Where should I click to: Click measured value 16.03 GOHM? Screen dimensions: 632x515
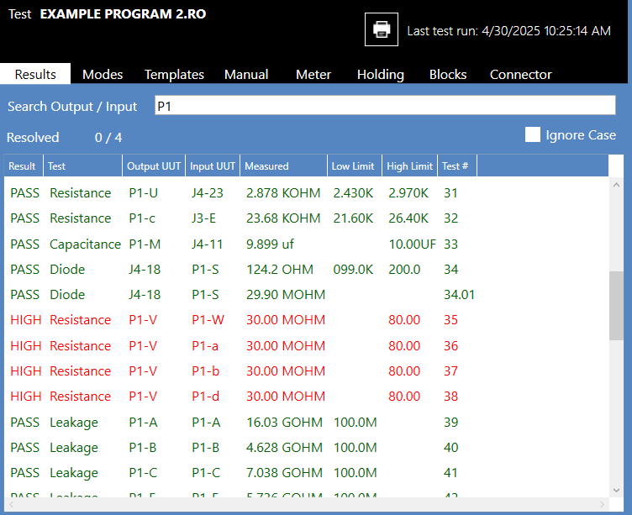(284, 423)
